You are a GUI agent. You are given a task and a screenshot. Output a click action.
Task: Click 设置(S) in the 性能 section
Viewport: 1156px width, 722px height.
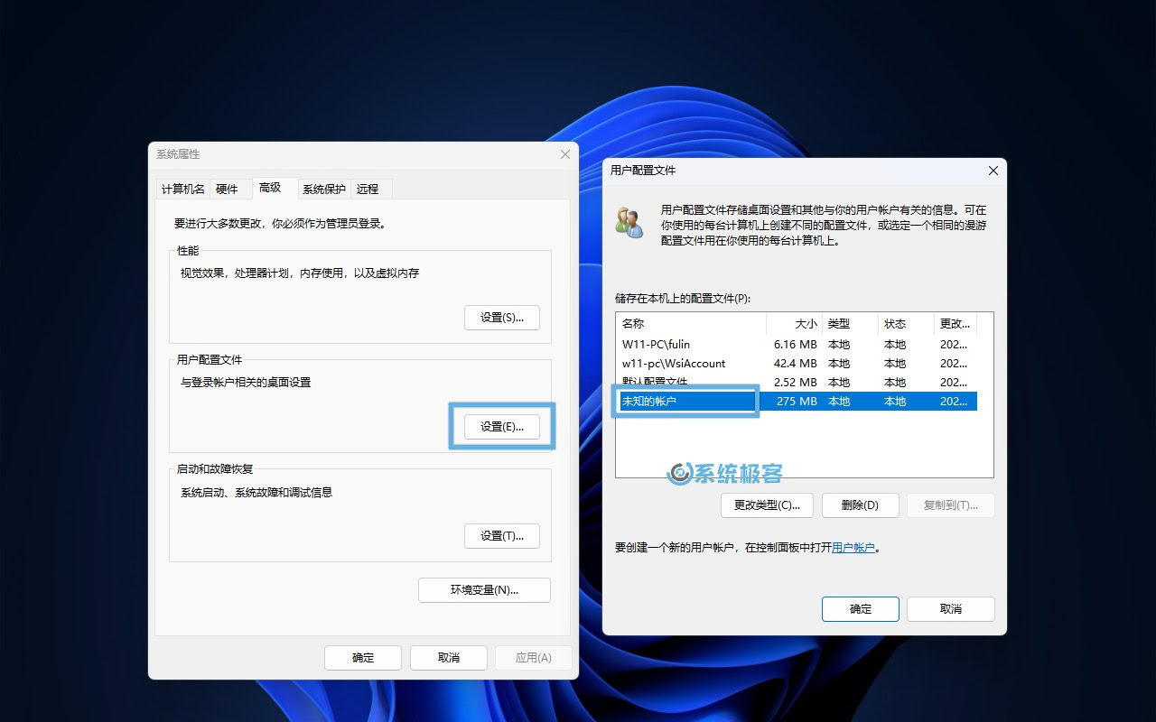point(502,318)
